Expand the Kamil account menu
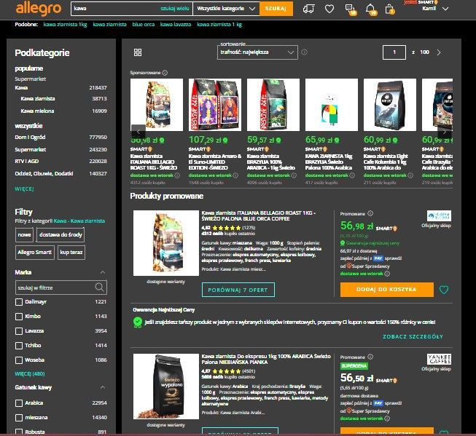Image resolution: width=476 pixels, height=436 pixels. click(435, 9)
